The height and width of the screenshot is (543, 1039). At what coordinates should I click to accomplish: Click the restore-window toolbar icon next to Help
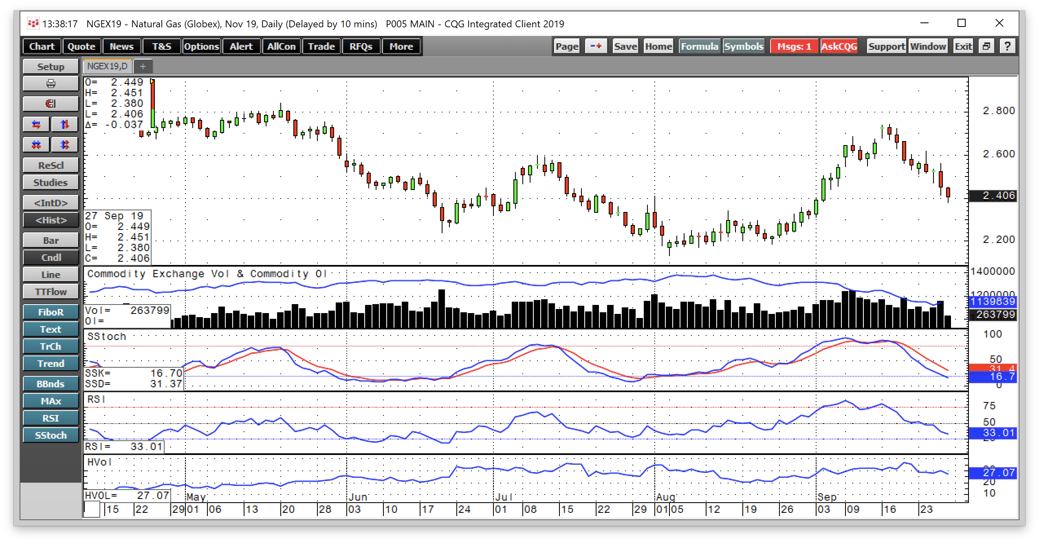click(x=986, y=46)
